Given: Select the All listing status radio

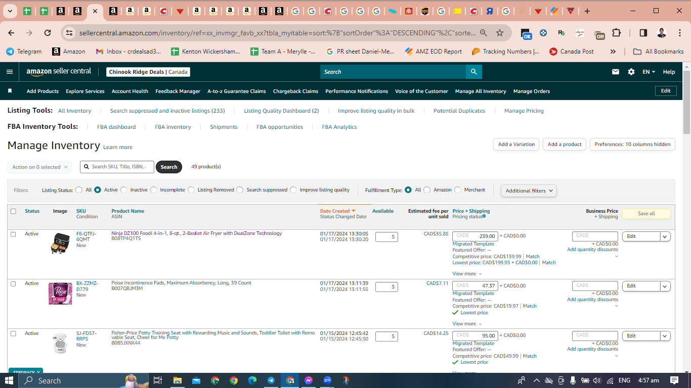Looking at the screenshot, I should (79, 190).
